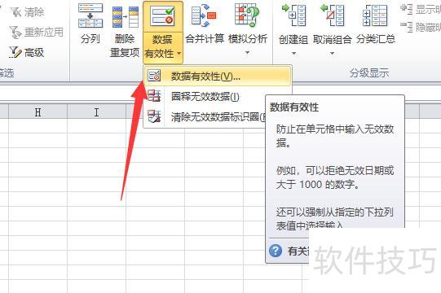Select the 数据有效性(V)... menu item
441x293 pixels.
coord(217,76)
